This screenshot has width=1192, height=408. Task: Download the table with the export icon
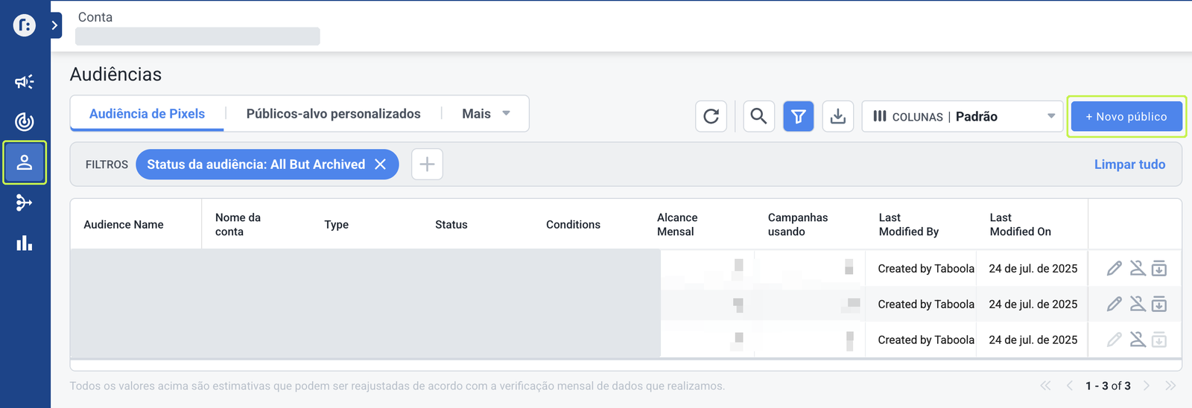[838, 116]
